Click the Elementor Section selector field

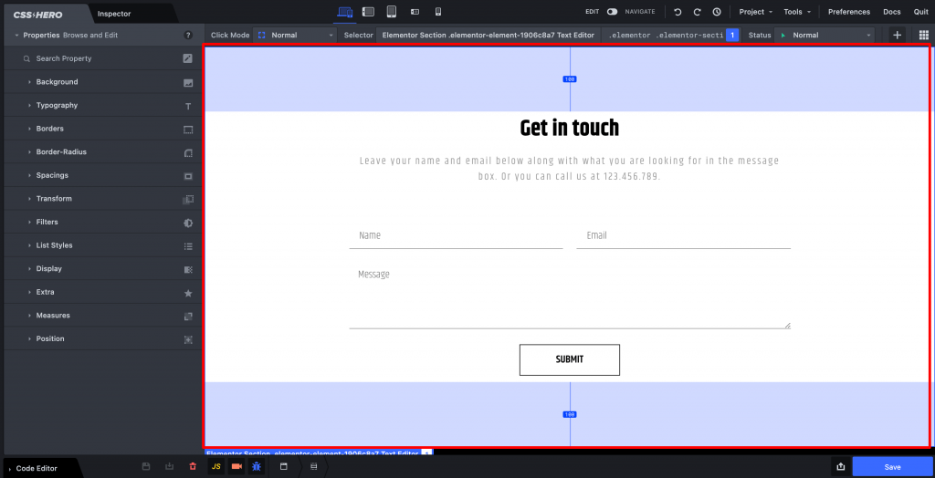(489, 36)
